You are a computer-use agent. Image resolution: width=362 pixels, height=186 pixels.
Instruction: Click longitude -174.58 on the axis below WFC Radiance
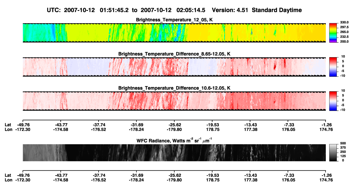(x=60, y=180)
